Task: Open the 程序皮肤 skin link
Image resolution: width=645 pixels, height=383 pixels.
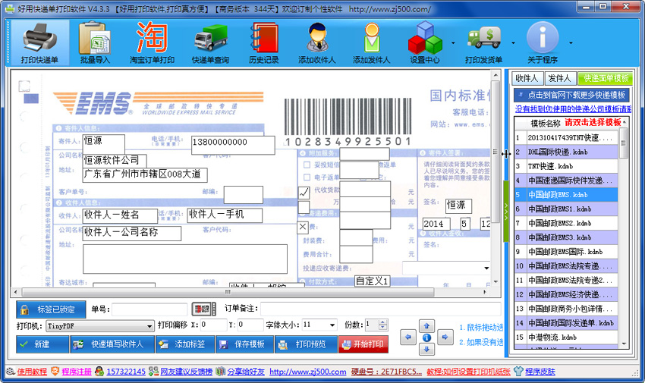Action: tap(540, 372)
